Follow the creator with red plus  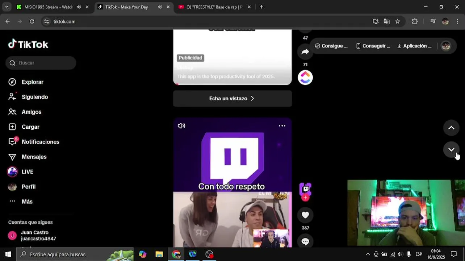[x=306, y=198]
